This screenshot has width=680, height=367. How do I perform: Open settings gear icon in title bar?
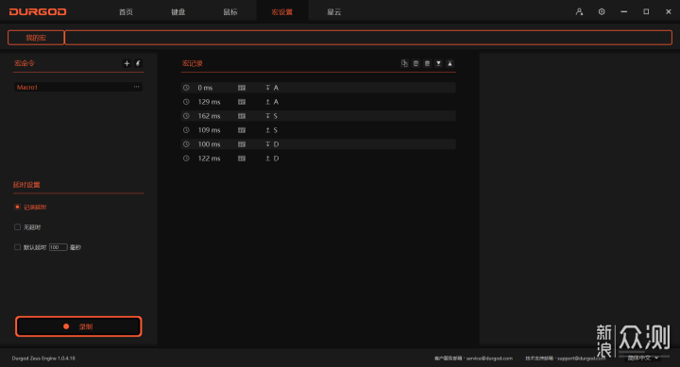(602, 11)
